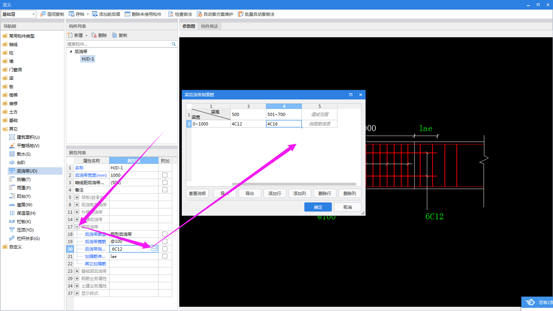Collapse the 梁后浇带 property group
The image size is (553, 311).
pyautogui.click(x=77, y=227)
